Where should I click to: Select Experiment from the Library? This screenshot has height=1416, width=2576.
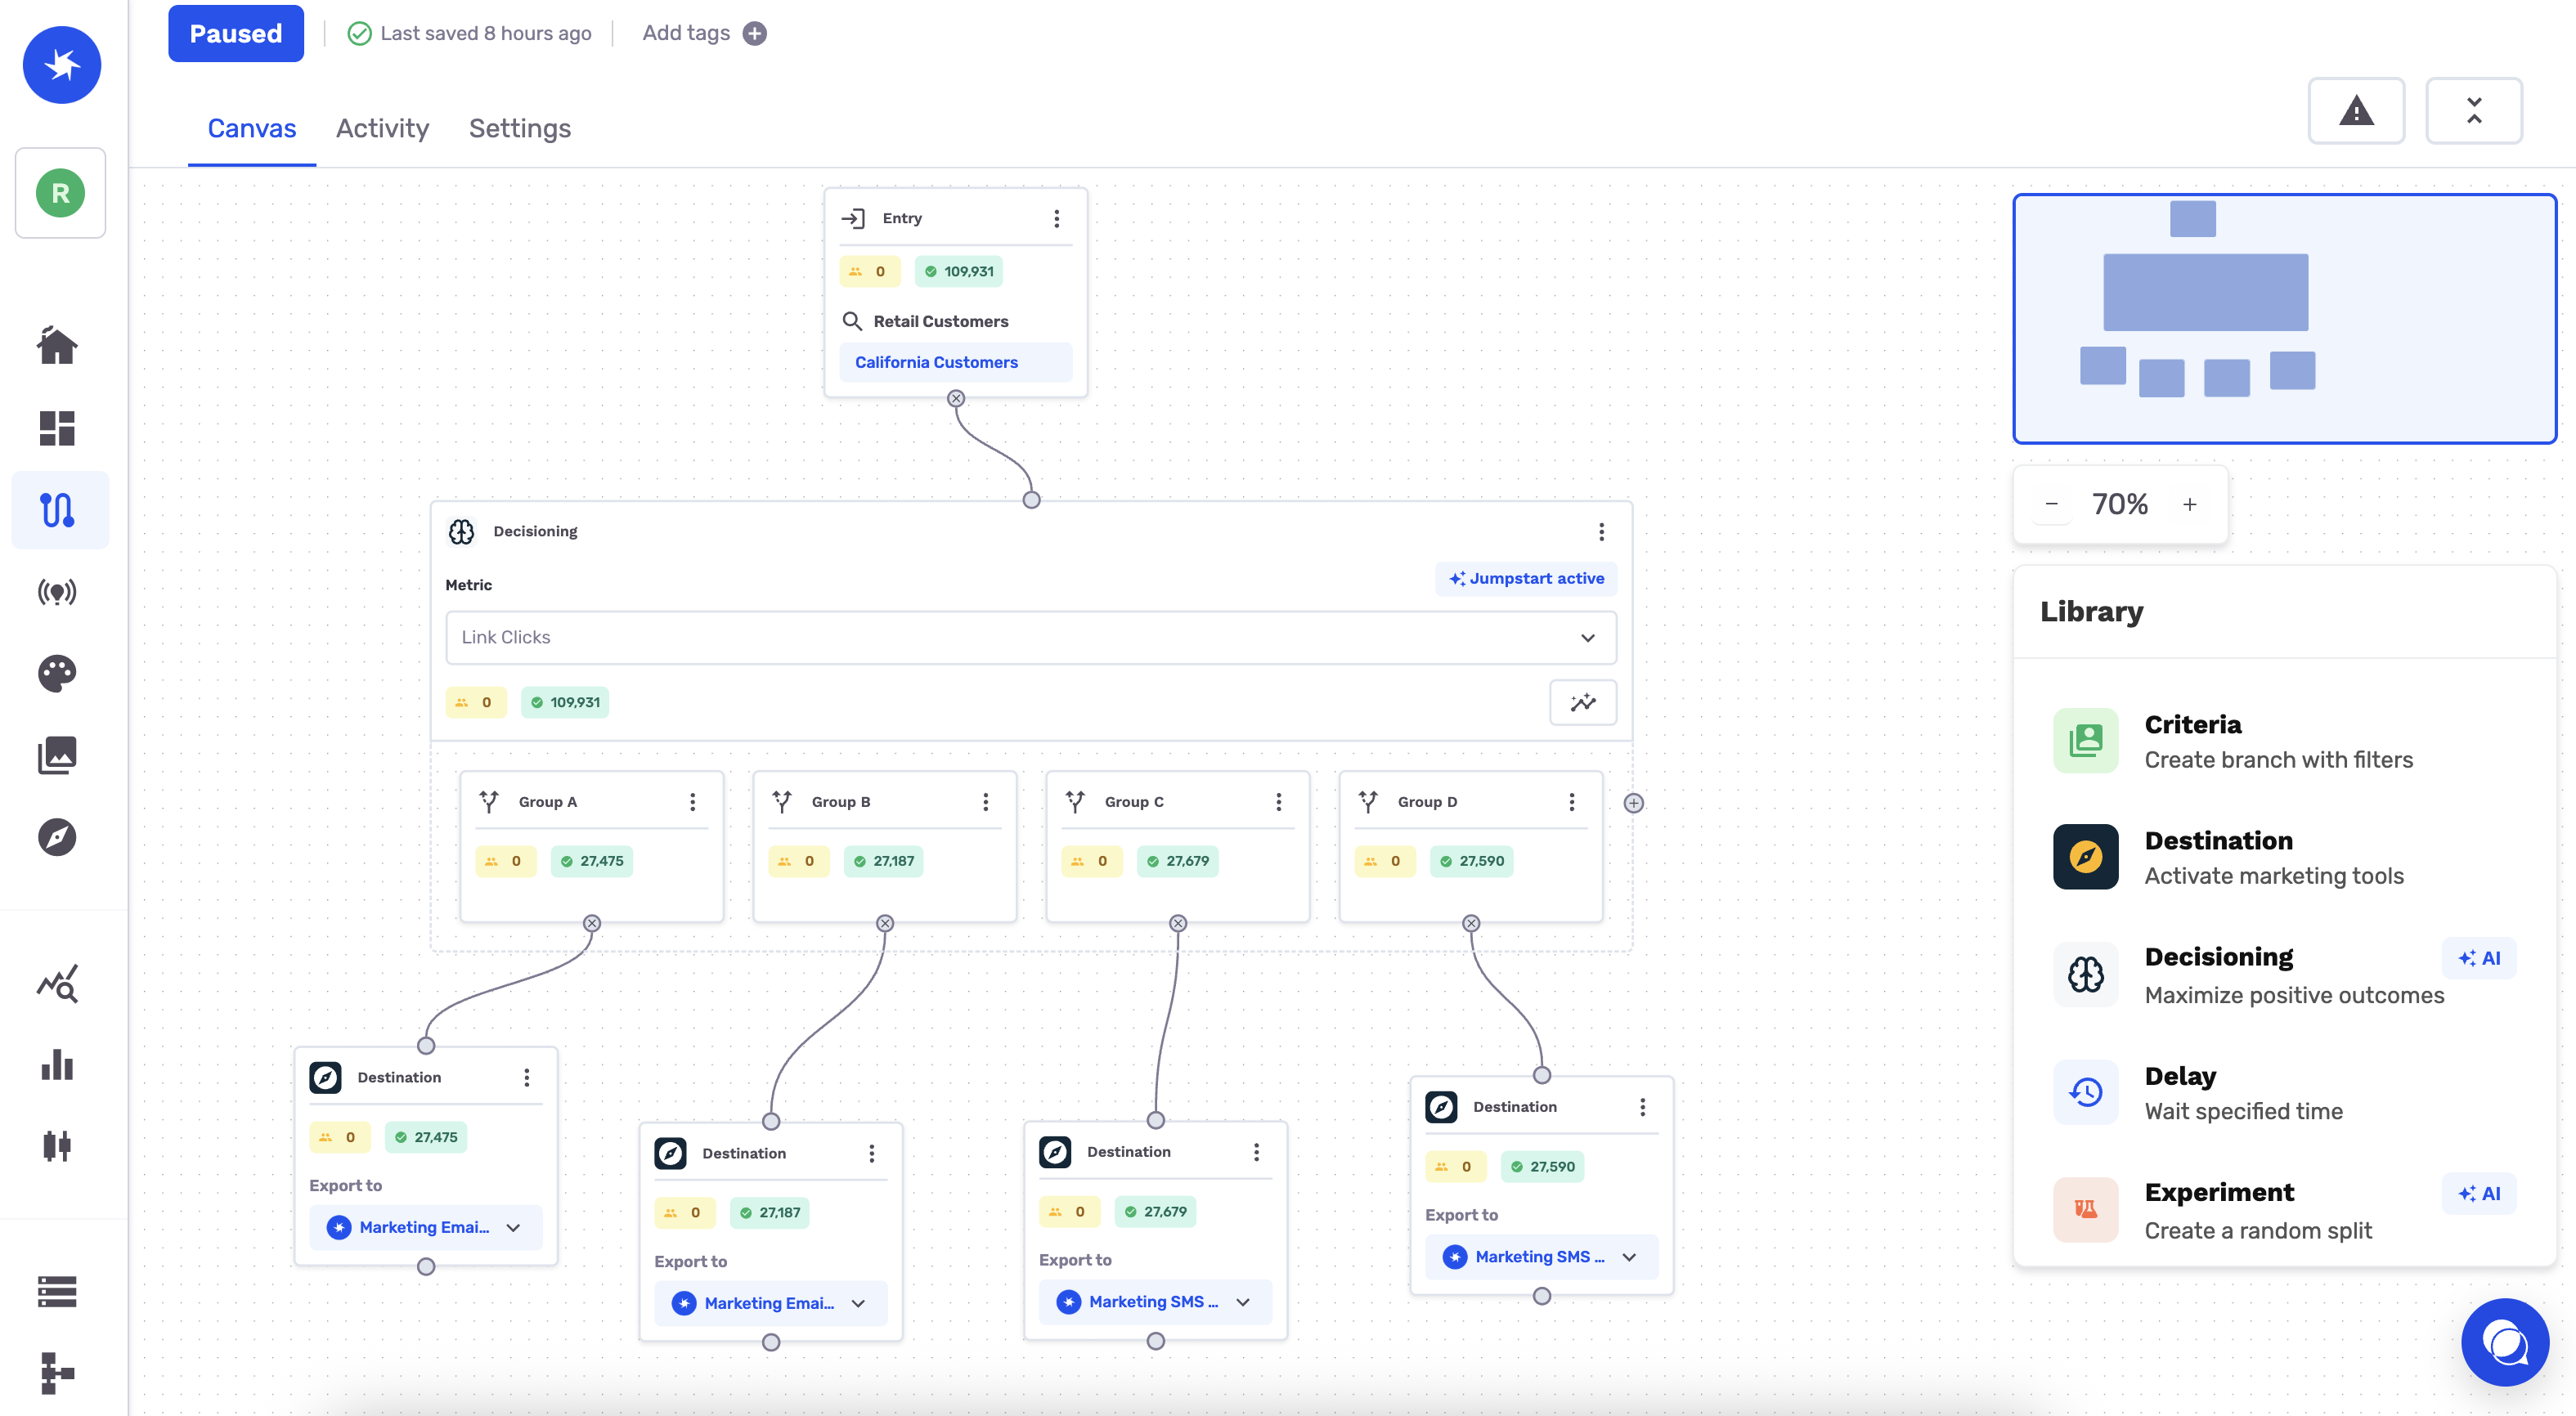tap(2285, 1210)
